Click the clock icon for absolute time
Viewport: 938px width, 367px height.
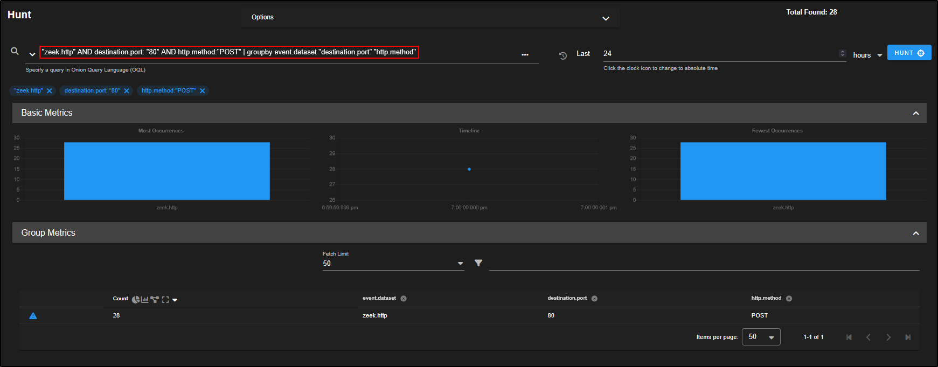pyautogui.click(x=563, y=55)
